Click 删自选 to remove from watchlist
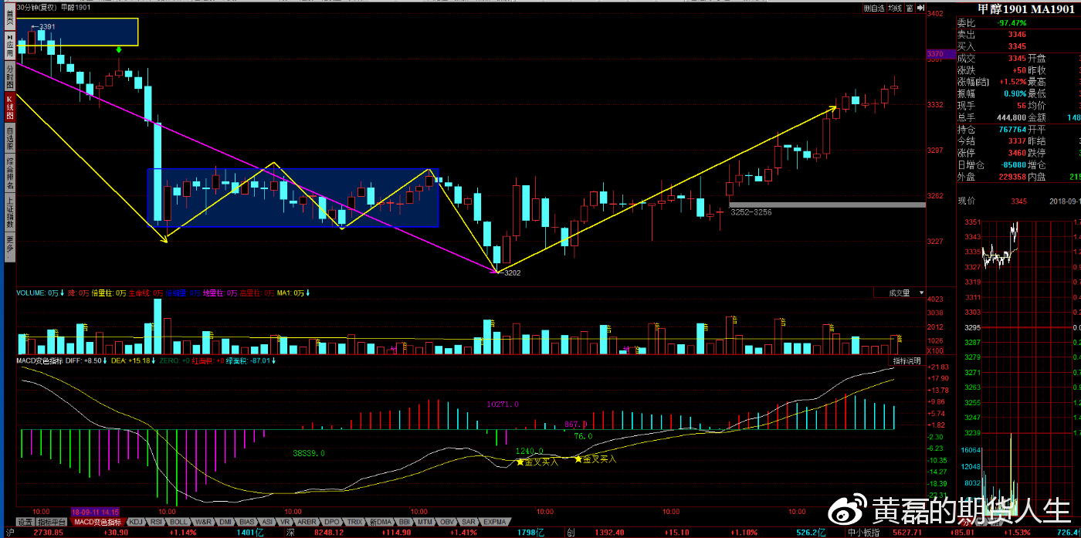 pos(874,8)
